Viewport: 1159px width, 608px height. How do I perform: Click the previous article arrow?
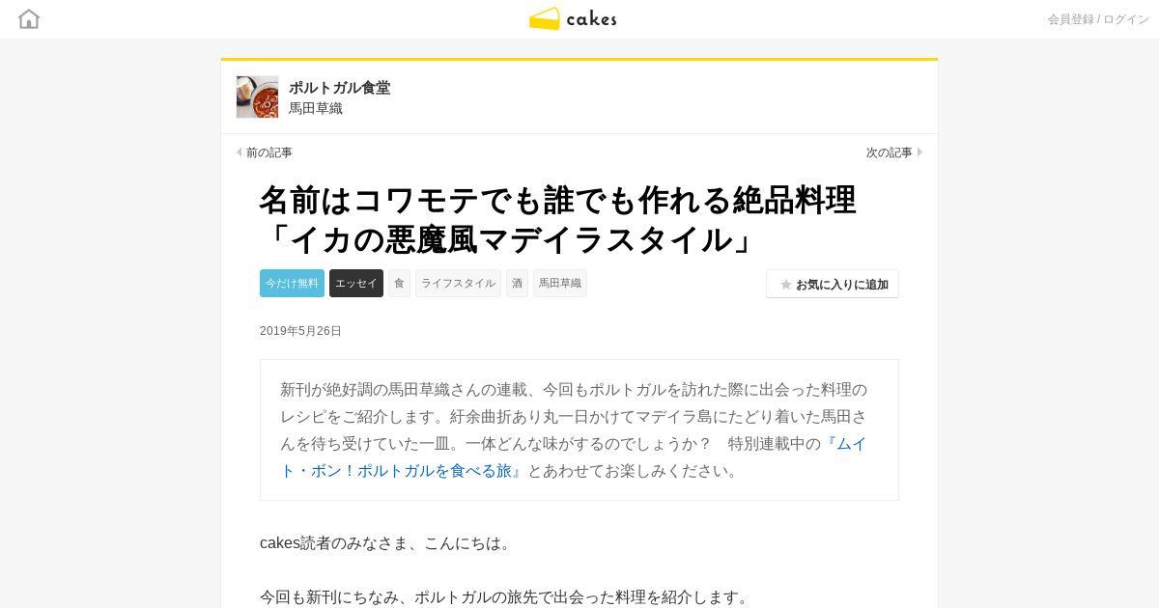point(240,152)
